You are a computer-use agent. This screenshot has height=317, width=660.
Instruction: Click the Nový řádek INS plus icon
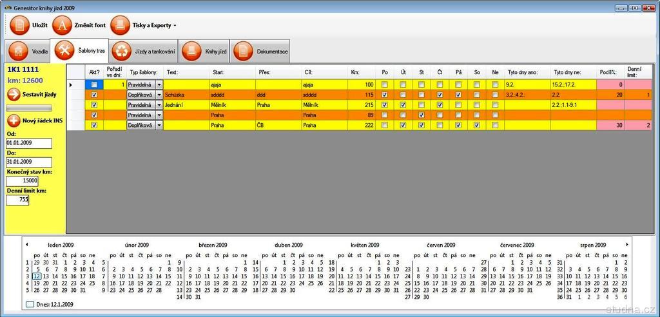point(14,120)
